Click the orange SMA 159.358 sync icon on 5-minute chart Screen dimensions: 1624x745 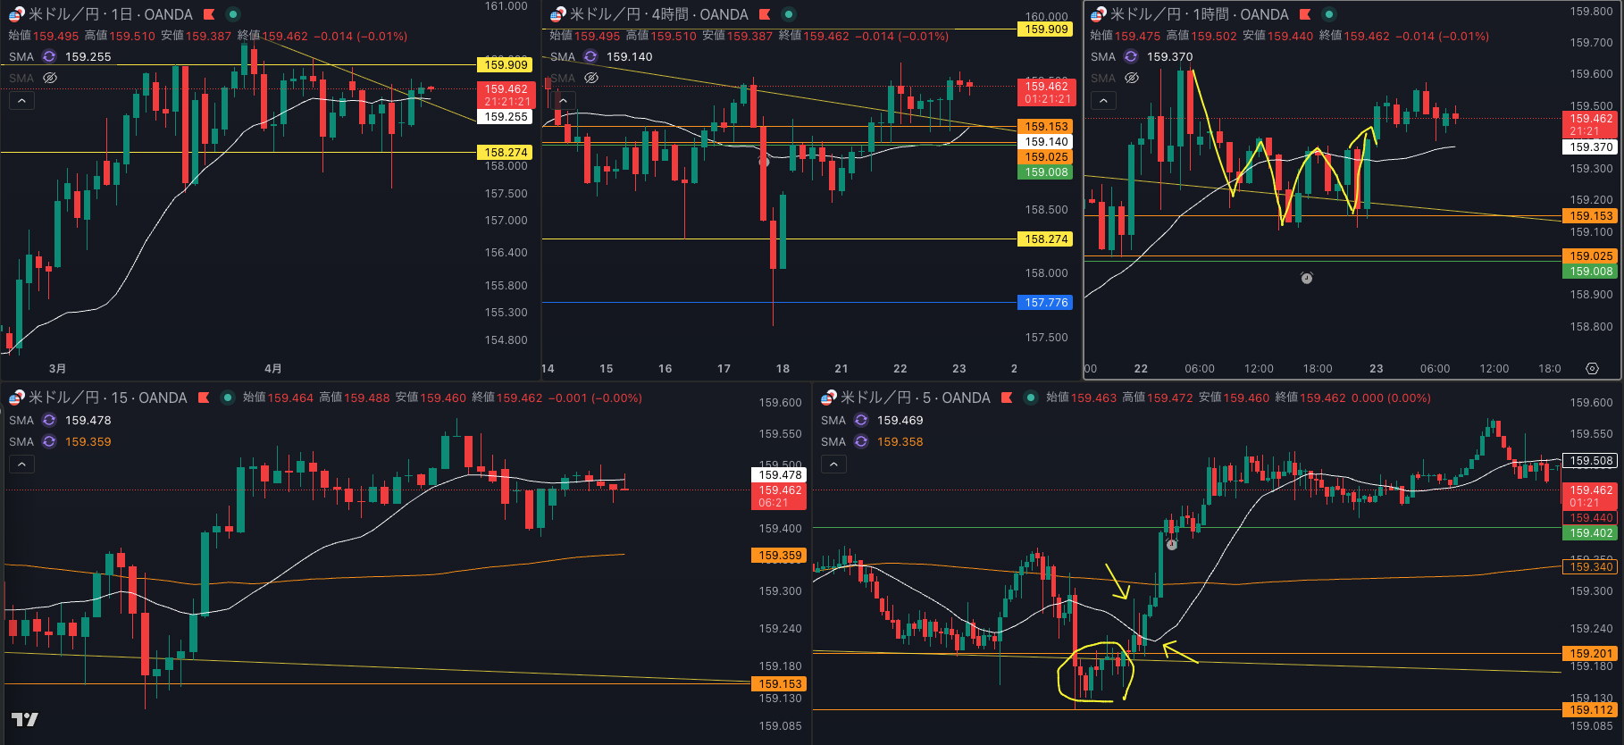click(x=861, y=441)
